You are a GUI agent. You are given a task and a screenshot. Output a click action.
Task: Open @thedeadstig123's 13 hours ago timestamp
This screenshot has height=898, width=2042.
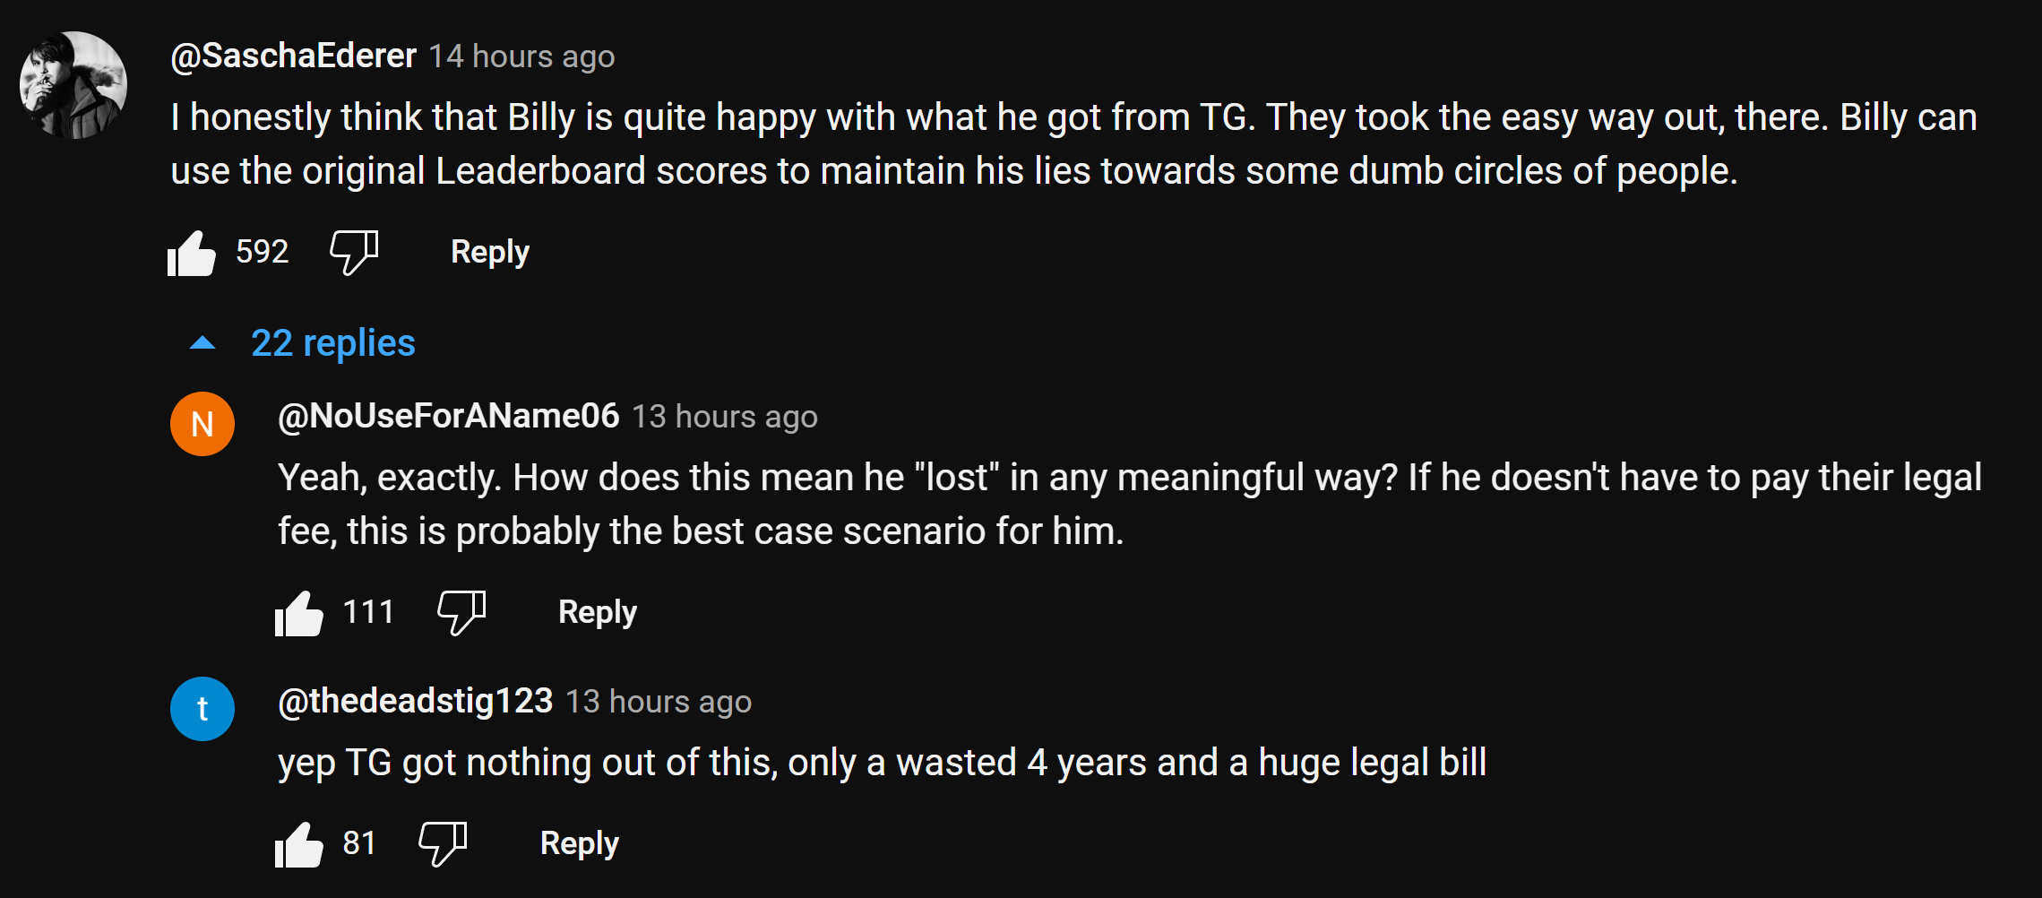(x=659, y=703)
